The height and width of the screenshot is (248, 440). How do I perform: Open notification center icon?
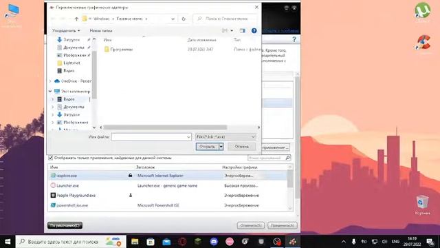(430, 242)
